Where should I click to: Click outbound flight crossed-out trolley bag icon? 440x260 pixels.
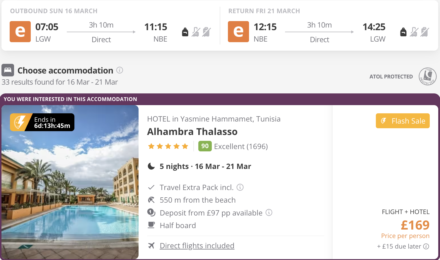click(196, 32)
